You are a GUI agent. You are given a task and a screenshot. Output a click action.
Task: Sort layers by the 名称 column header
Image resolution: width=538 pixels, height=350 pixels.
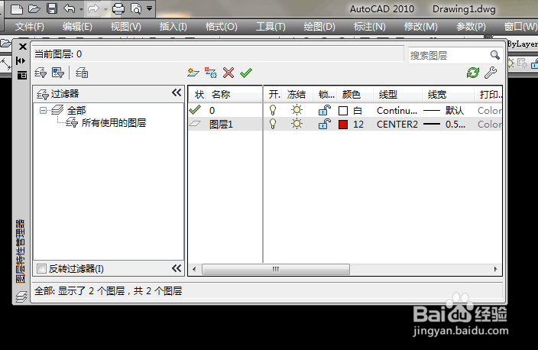coord(235,94)
